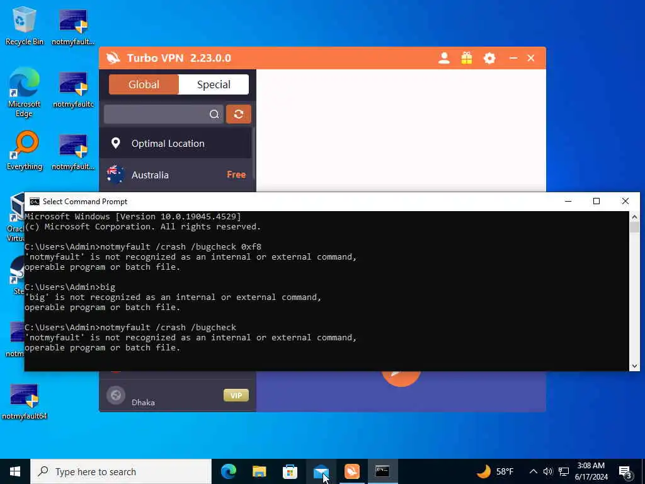This screenshot has width=645, height=484.
Task: Open the network tray icon
Action: 564,471
